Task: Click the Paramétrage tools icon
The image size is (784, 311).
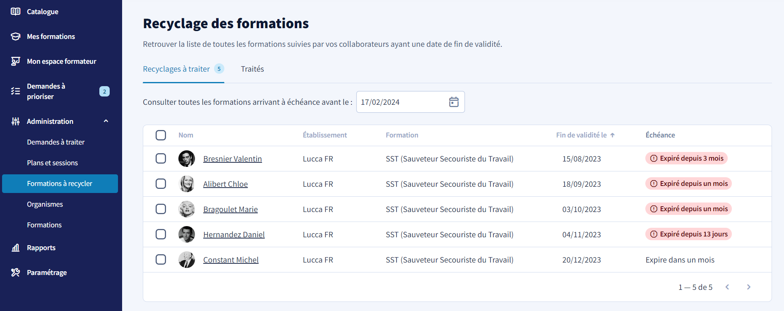Action: click(x=15, y=272)
